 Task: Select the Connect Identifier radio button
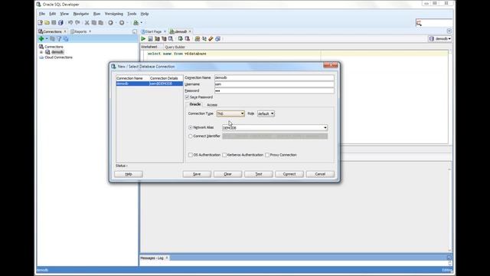tap(191, 136)
